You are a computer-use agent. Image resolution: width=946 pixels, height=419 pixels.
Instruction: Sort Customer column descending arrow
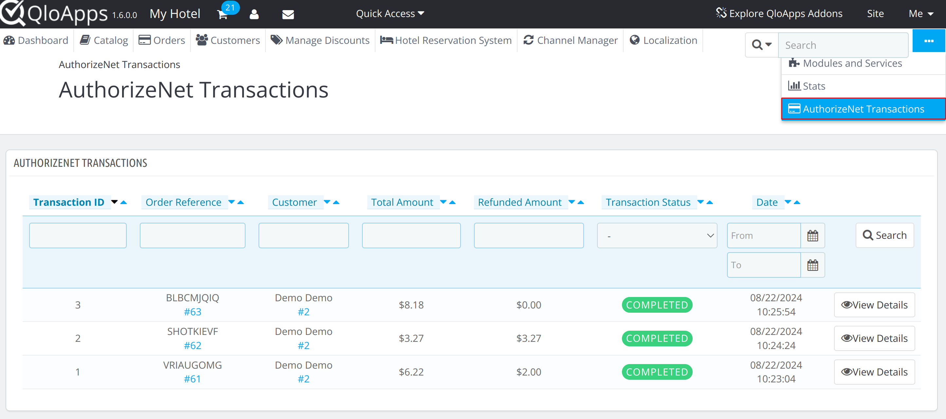327,202
